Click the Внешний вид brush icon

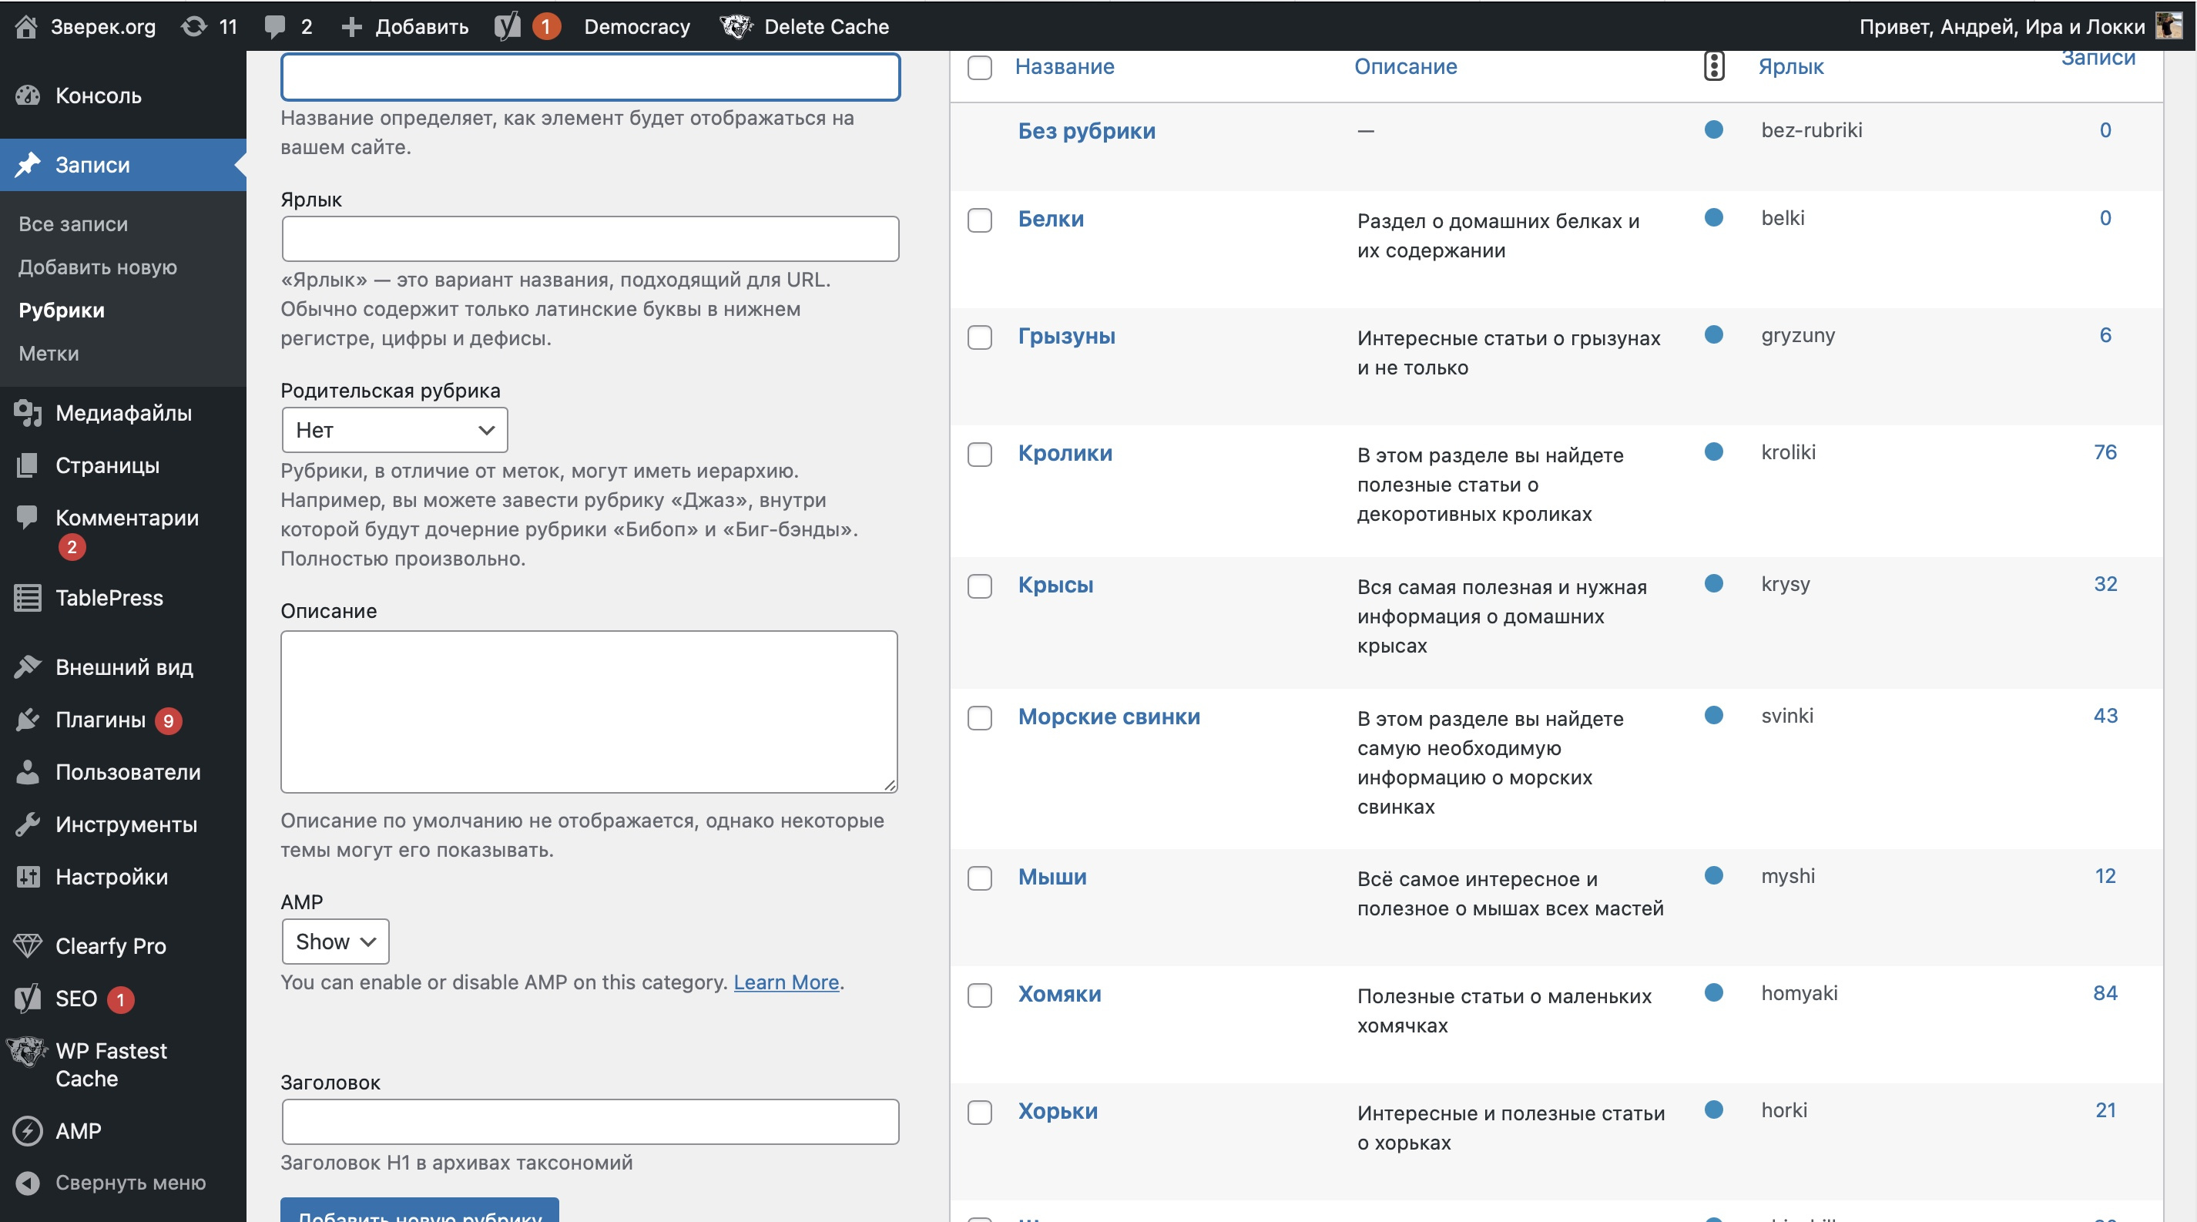pos(27,666)
